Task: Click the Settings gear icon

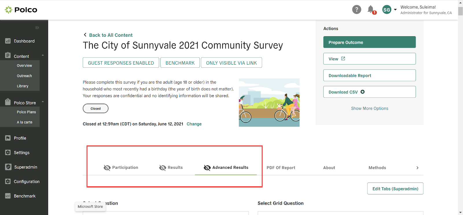Action: pyautogui.click(x=8, y=152)
